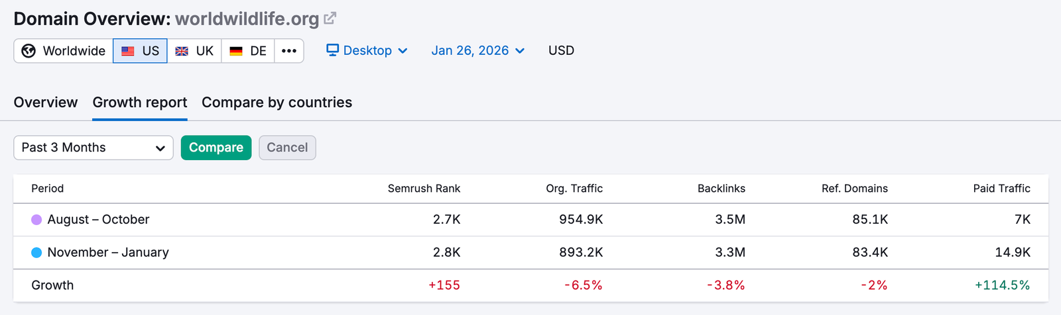Click the globe icon for Worldwide
This screenshot has width=1061, height=315.
click(29, 51)
